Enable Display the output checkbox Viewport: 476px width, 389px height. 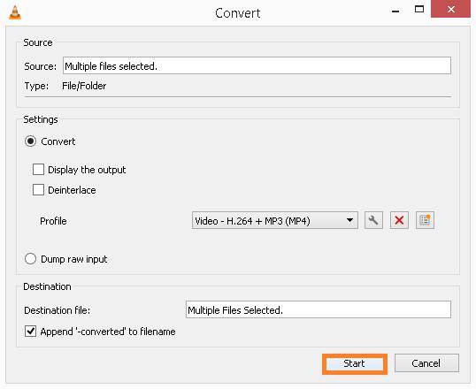point(38,170)
